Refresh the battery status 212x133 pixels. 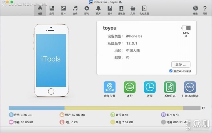point(186,36)
